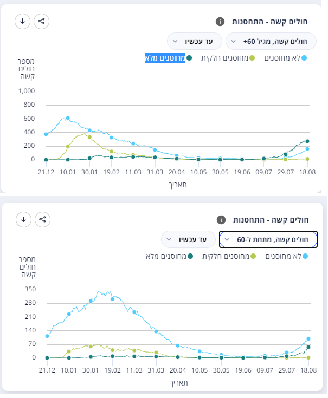Toggle 'לא מחוסנים' legend in the under-60 chart
The image size is (328, 398).
tap(286, 256)
